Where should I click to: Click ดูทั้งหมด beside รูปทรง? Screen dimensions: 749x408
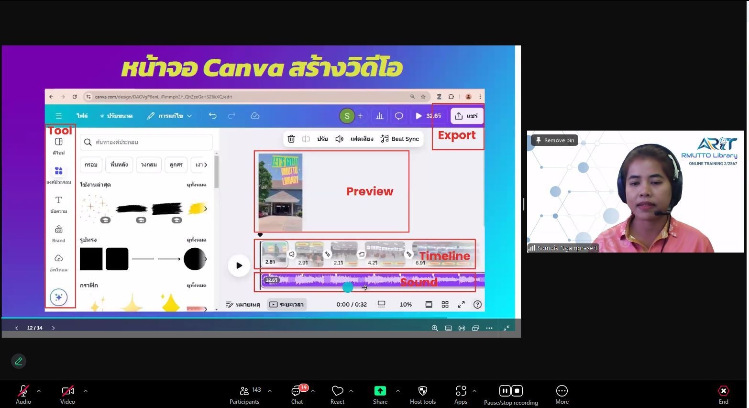pyautogui.click(x=196, y=240)
